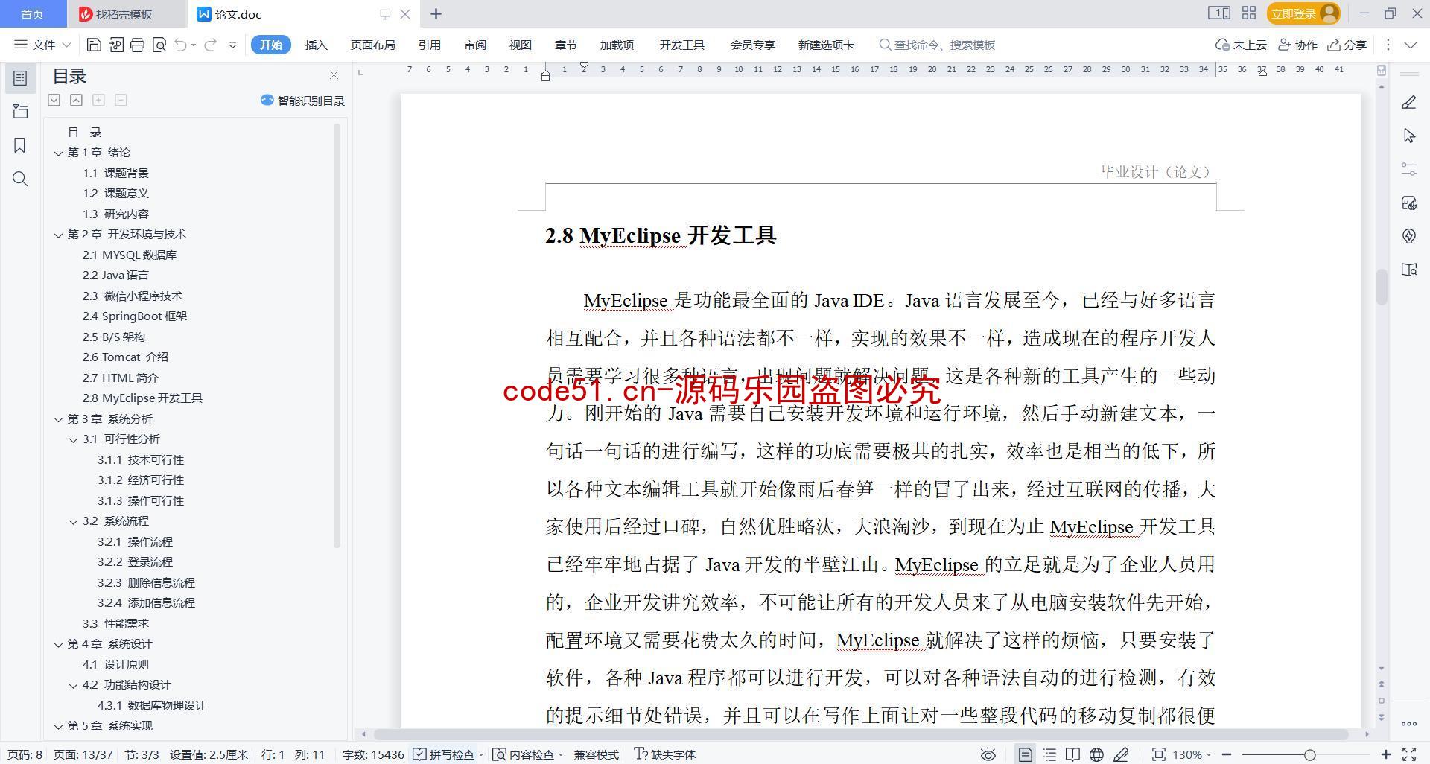Click 缺失字体 in status bar
1430x764 pixels.
pyautogui.click(x=664, y=754)
